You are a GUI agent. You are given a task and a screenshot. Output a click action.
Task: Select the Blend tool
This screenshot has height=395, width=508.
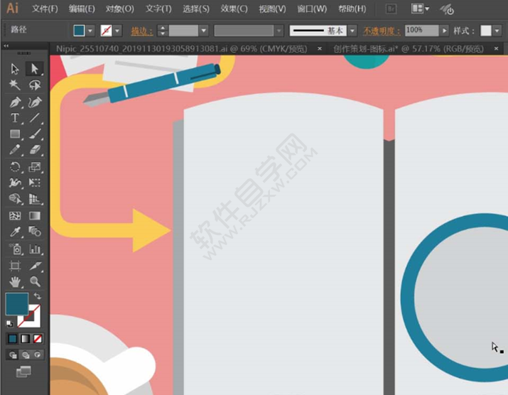[34, 232]
